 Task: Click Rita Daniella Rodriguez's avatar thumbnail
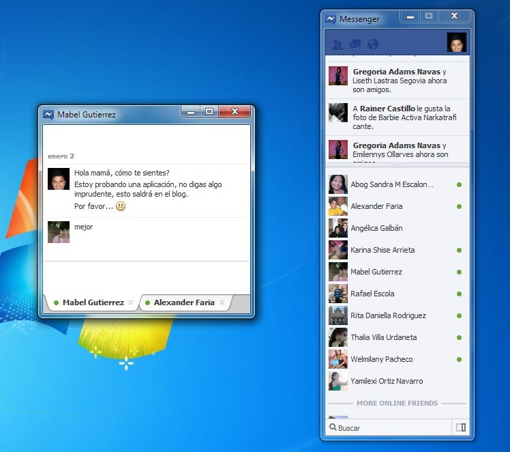338,315
